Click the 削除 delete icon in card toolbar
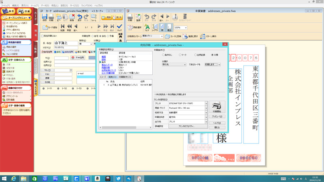324x182 pixels. click(x=72, y=17)
